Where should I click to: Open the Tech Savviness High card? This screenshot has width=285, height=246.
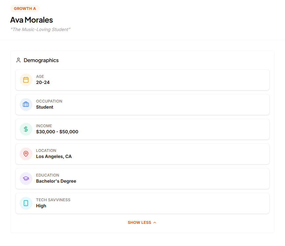[142, 203]
